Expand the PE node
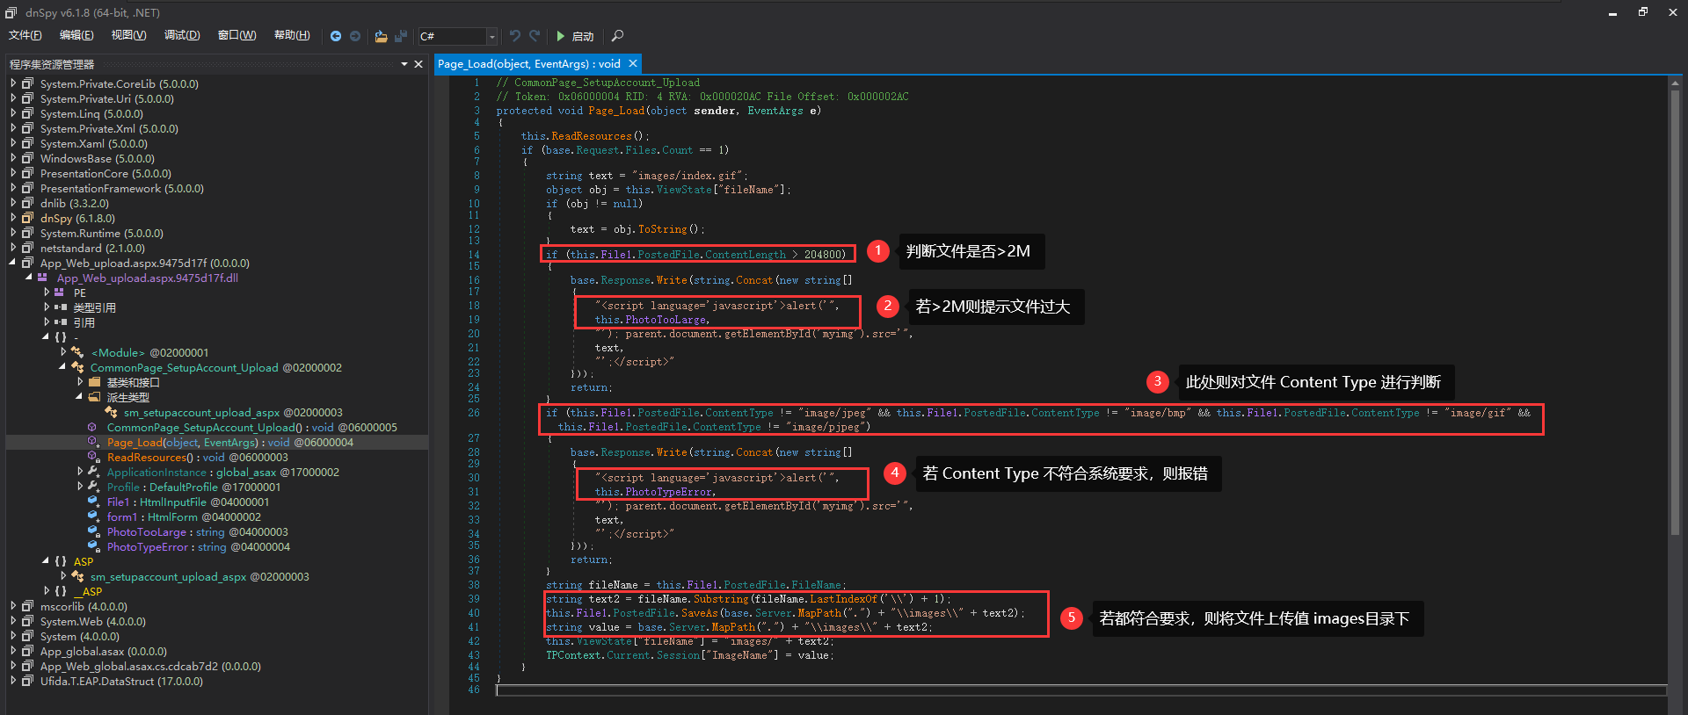The height and width of the screenshot is (715, 1688). click(47, 292)
